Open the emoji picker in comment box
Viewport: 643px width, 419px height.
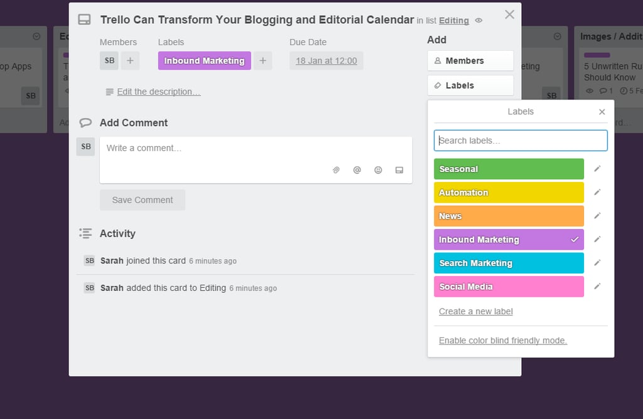click(x=378, y=170)
